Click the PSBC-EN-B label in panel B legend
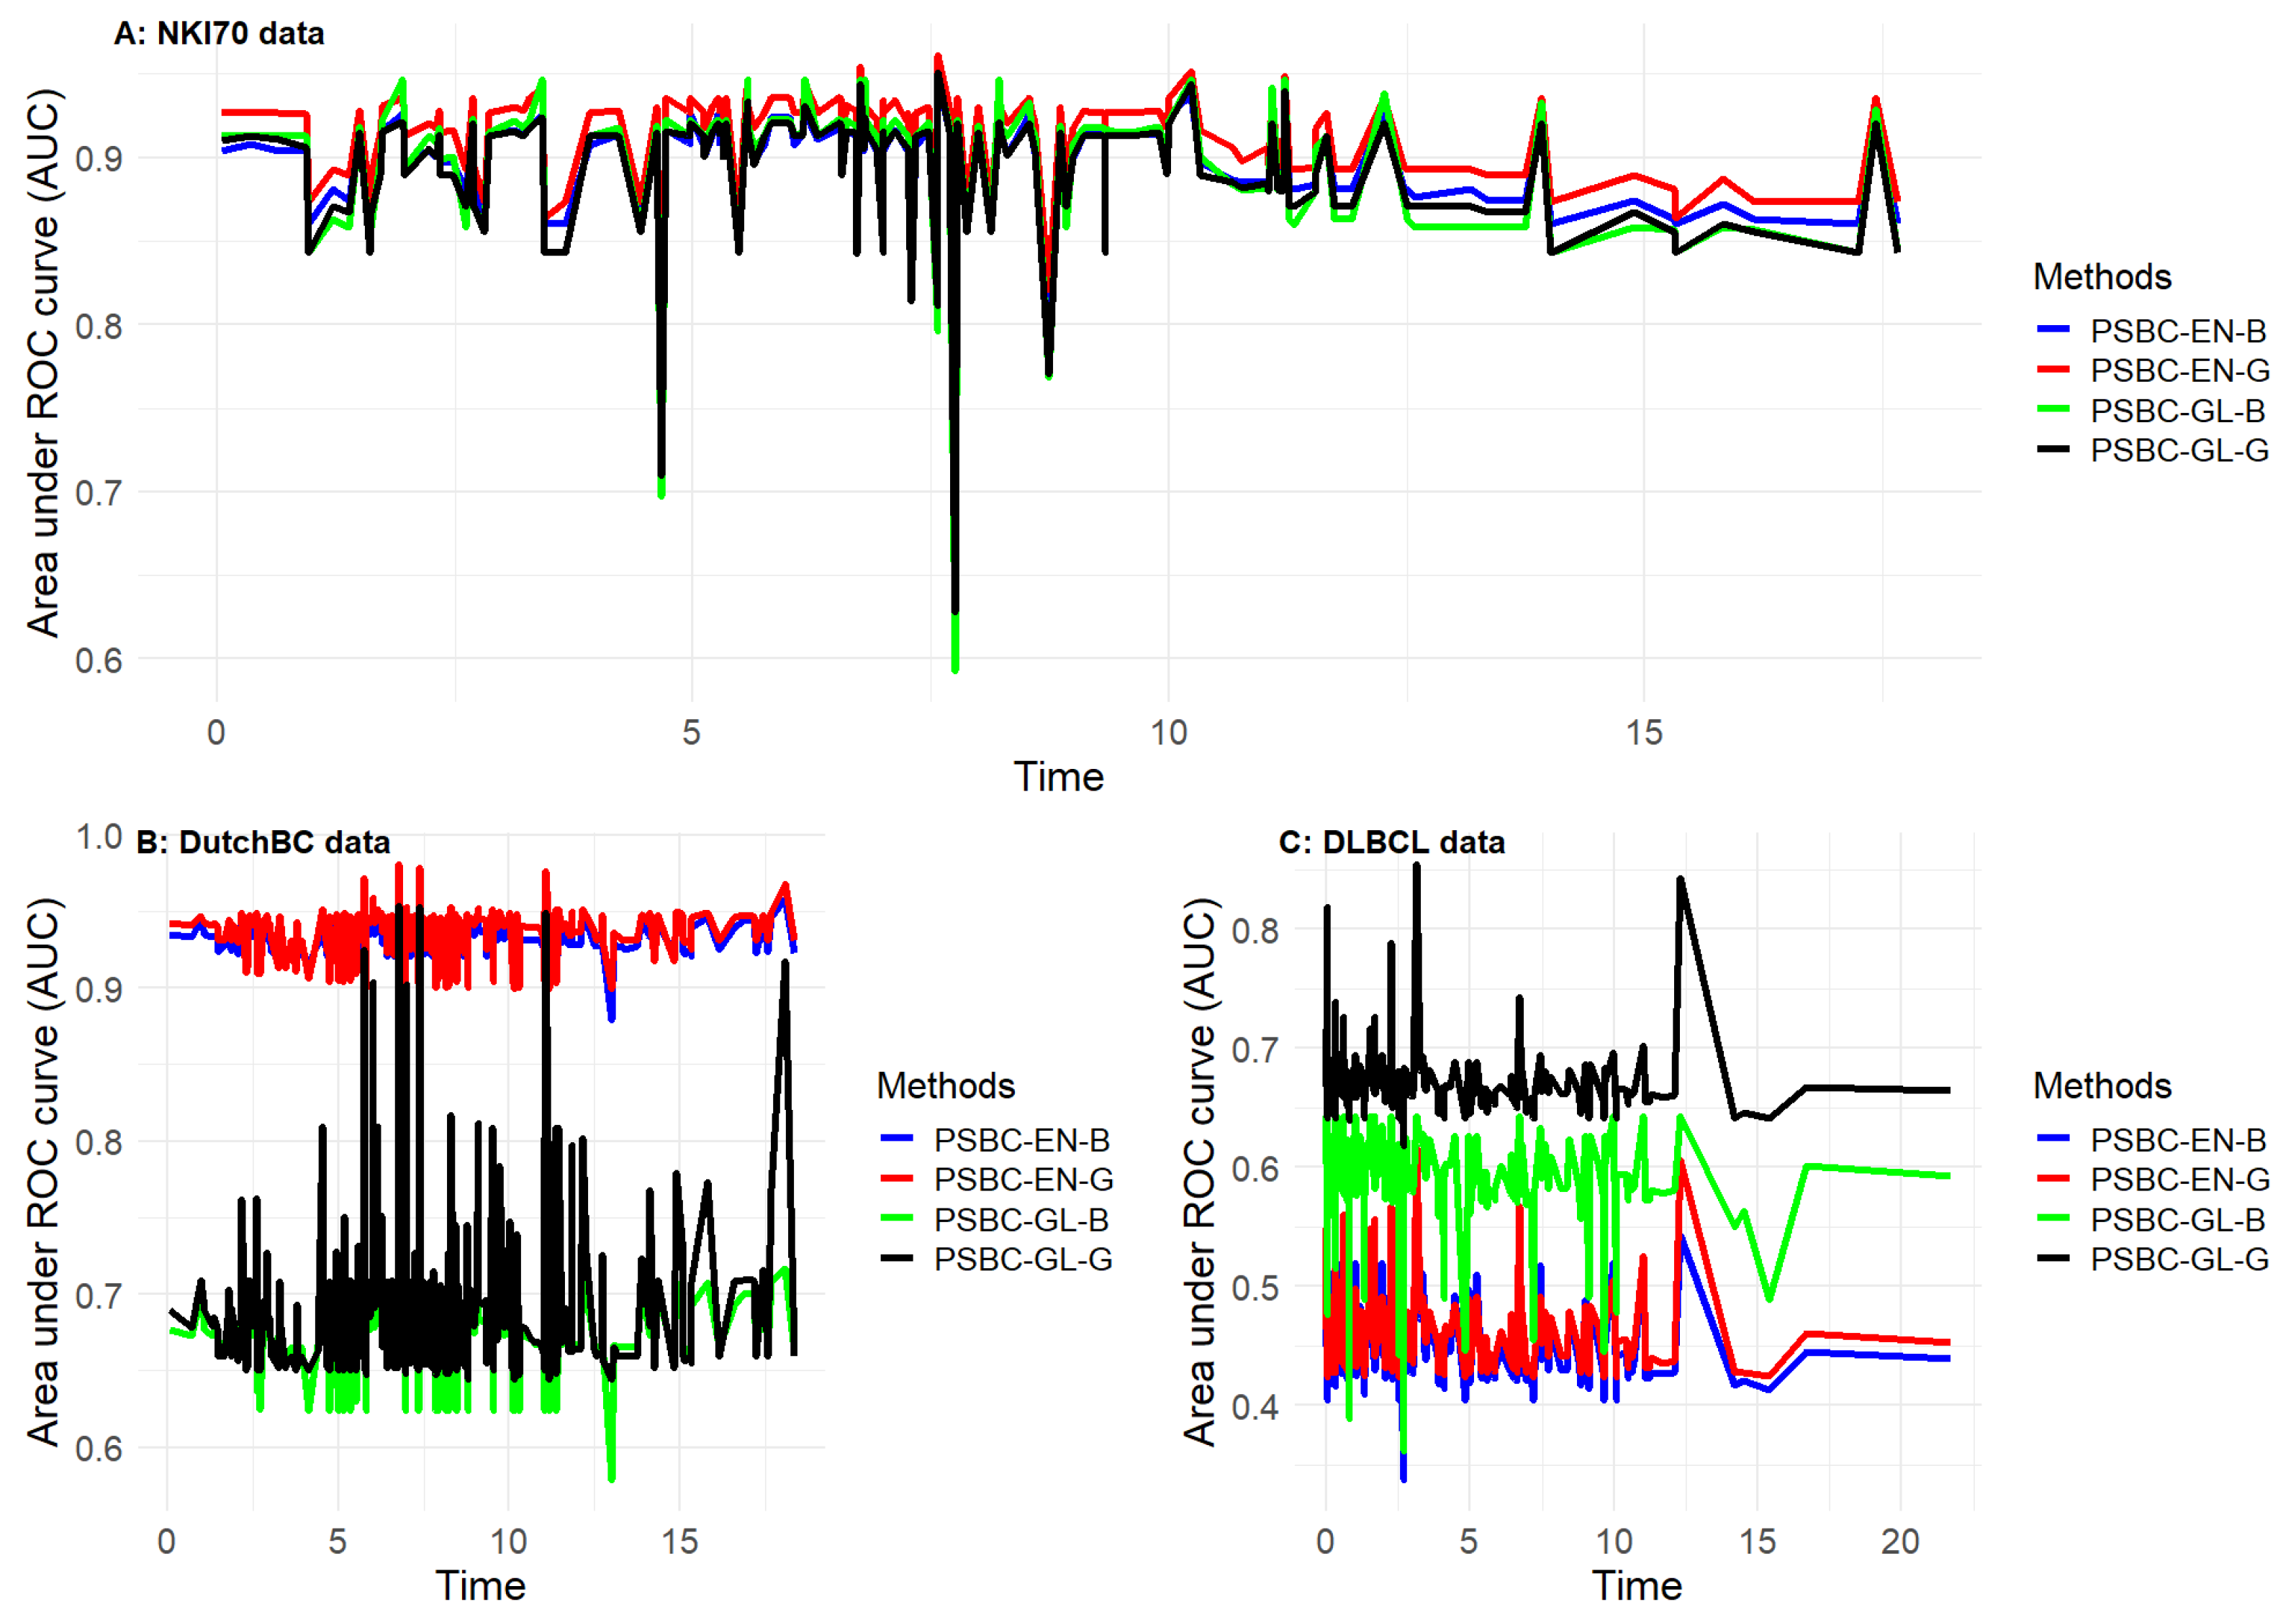Viewport: 2296px width, 1617px height. coord(1021,1139)
